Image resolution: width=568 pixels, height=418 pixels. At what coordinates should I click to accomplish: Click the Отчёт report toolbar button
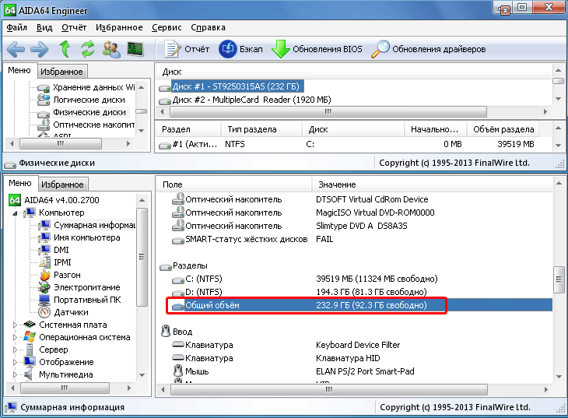[187, 49]
